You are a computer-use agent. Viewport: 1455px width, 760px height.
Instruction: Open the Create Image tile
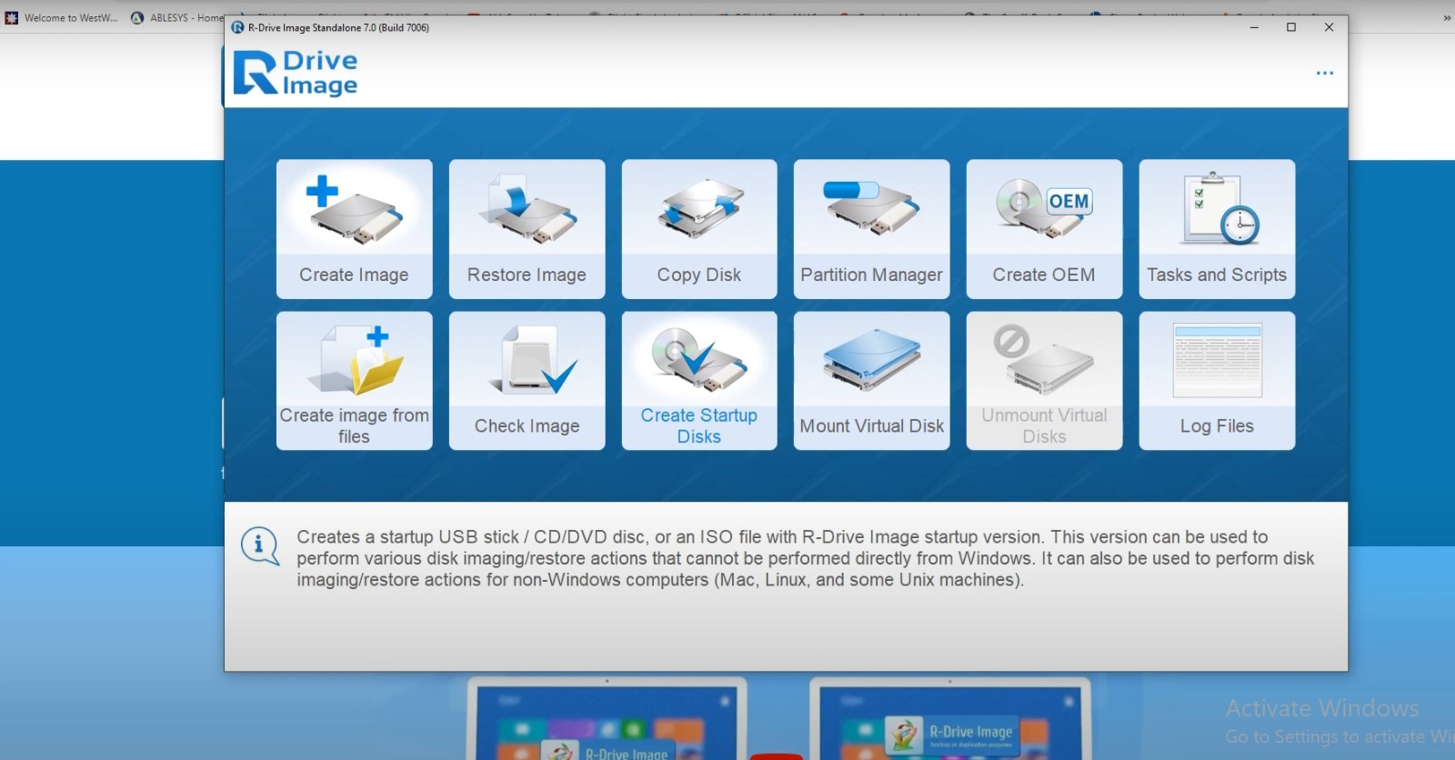[354, 229]
